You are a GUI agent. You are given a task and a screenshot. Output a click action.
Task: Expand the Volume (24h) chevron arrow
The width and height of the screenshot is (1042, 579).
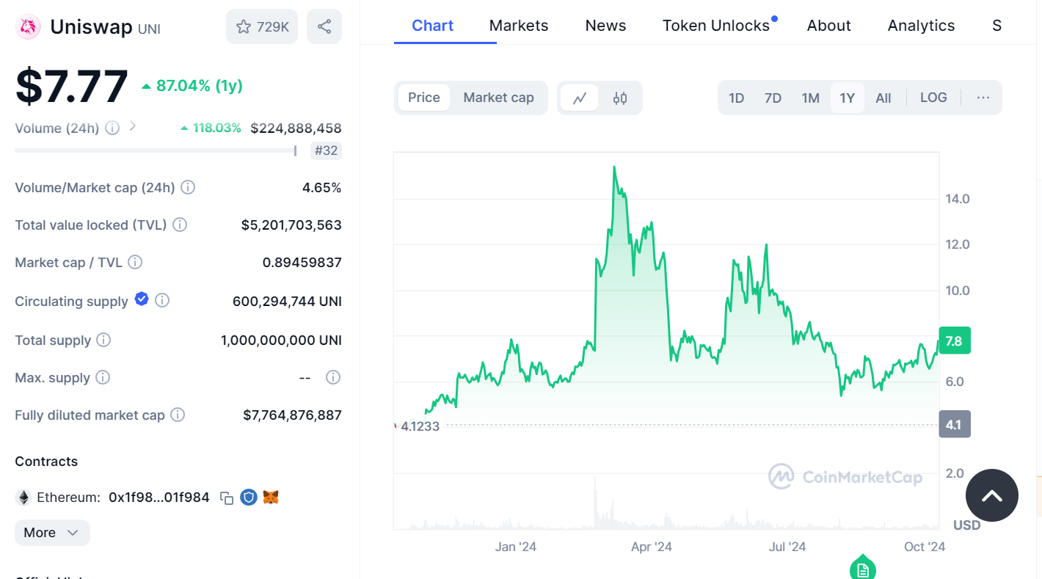click(133, 126)
